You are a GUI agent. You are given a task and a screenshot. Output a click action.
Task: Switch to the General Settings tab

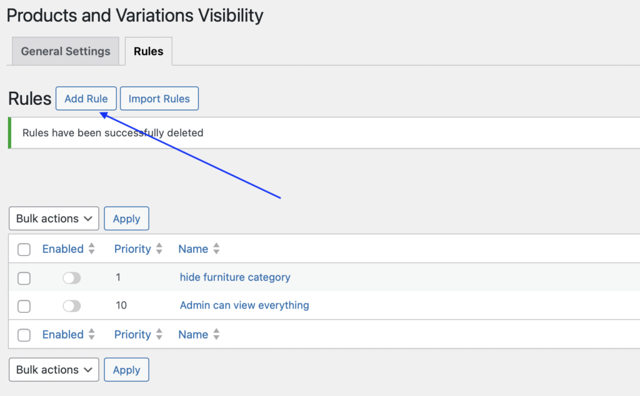[x=66, y=51]
